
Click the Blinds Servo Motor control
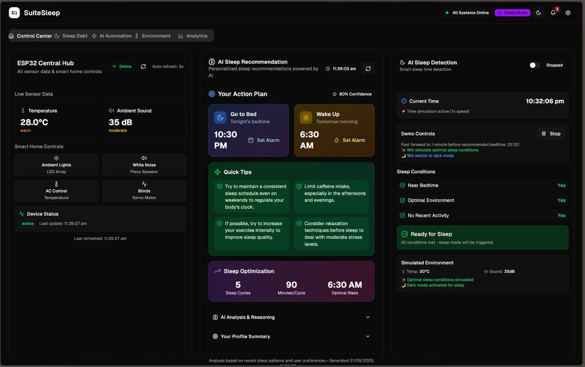[x=144, y=191]
